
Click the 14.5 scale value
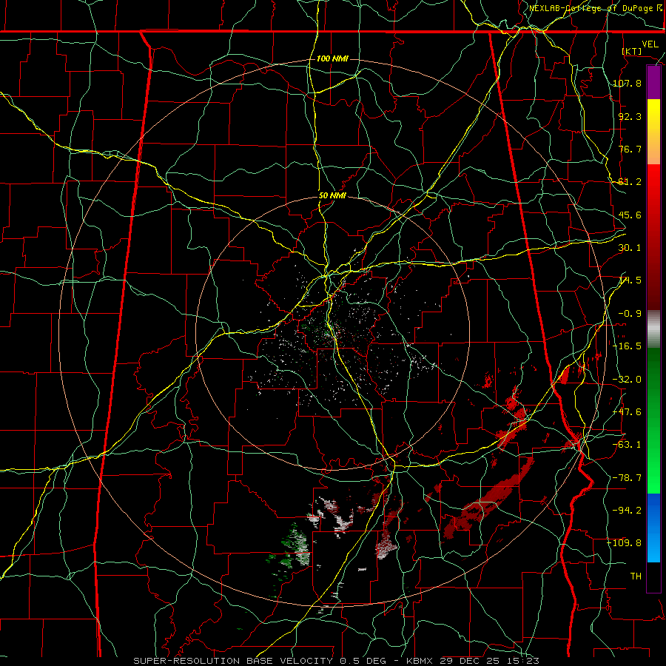pyautogui.click(x=630, y=280)
